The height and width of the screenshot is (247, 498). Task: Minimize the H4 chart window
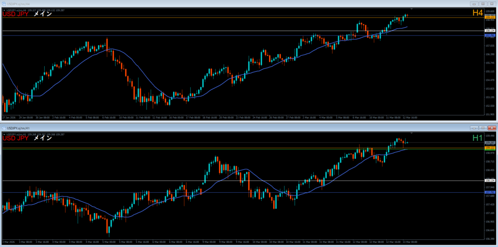[x=475, y=4]
